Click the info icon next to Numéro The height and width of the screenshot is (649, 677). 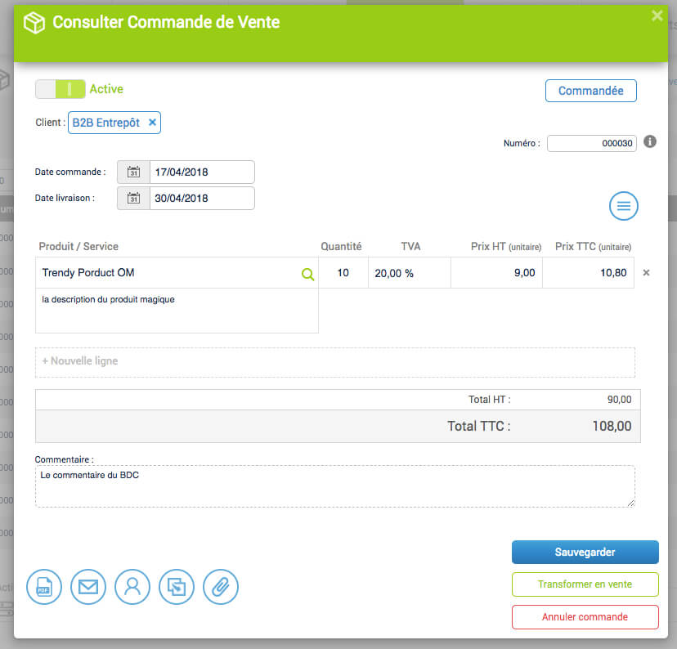click(x=650, y=142)
